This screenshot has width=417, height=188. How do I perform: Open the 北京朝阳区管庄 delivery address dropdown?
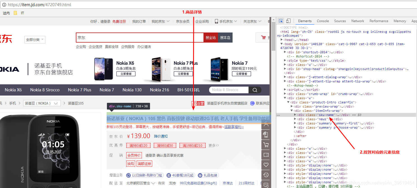point(141,183)
